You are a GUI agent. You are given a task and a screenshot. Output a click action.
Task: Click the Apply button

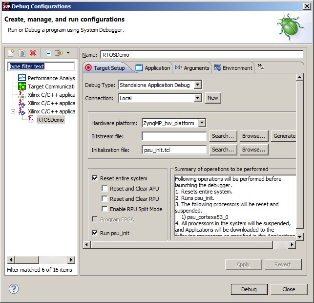(x=243, y=264)
